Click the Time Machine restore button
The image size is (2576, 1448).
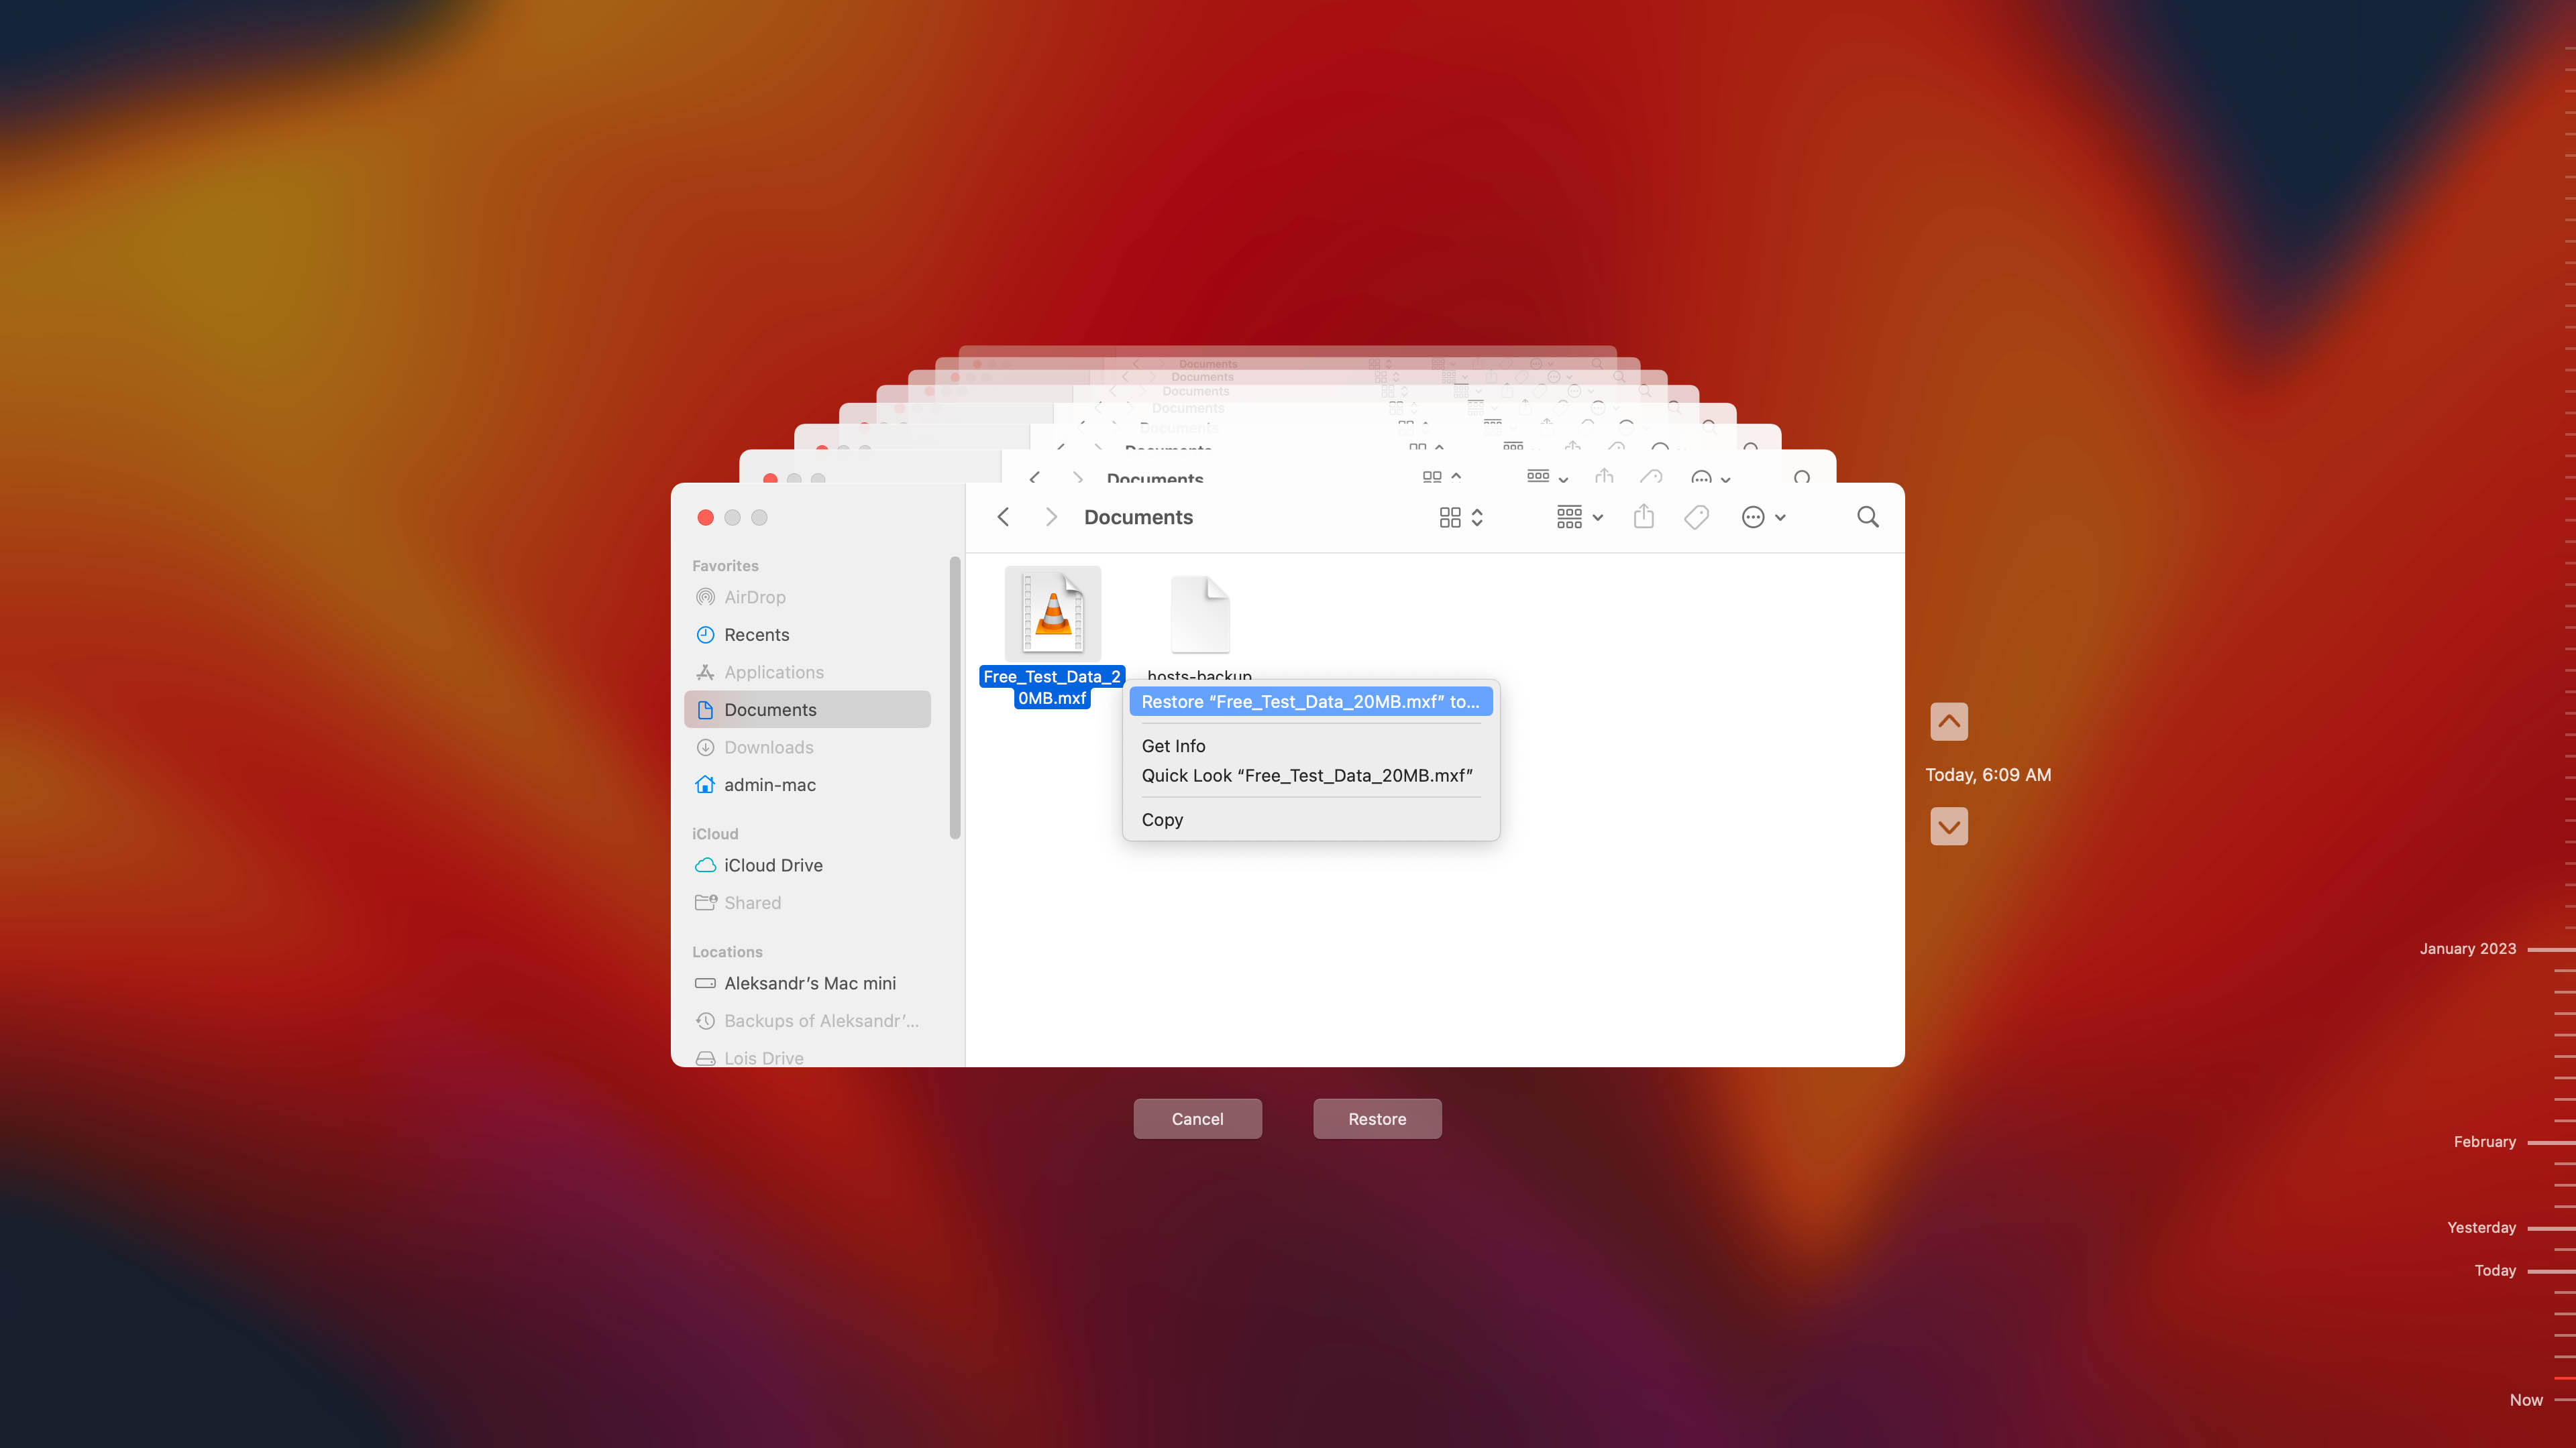(x=1379, y=1118)
